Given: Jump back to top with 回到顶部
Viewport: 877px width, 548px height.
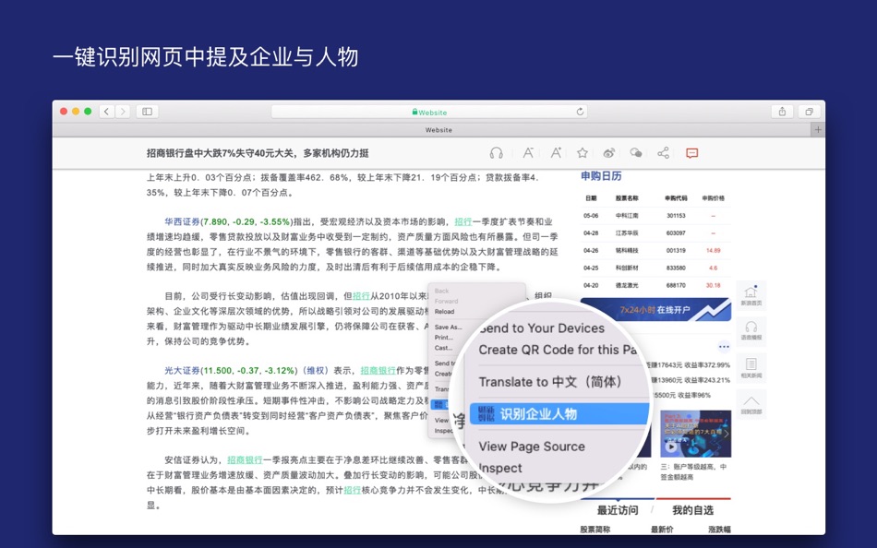Looking at the screenshot, I should [x=751, y=404].
